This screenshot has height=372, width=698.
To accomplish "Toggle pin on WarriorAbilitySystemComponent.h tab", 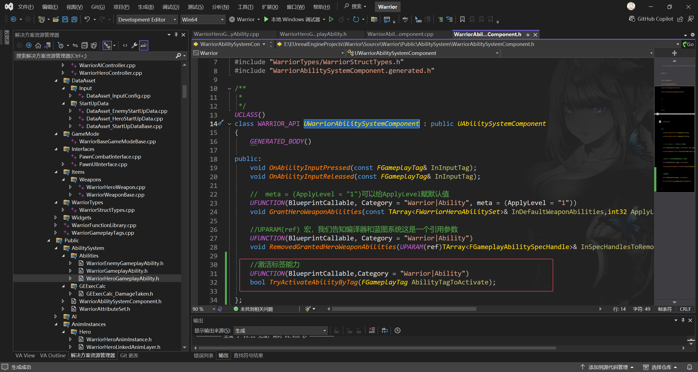I will click(x=528, y=35).
